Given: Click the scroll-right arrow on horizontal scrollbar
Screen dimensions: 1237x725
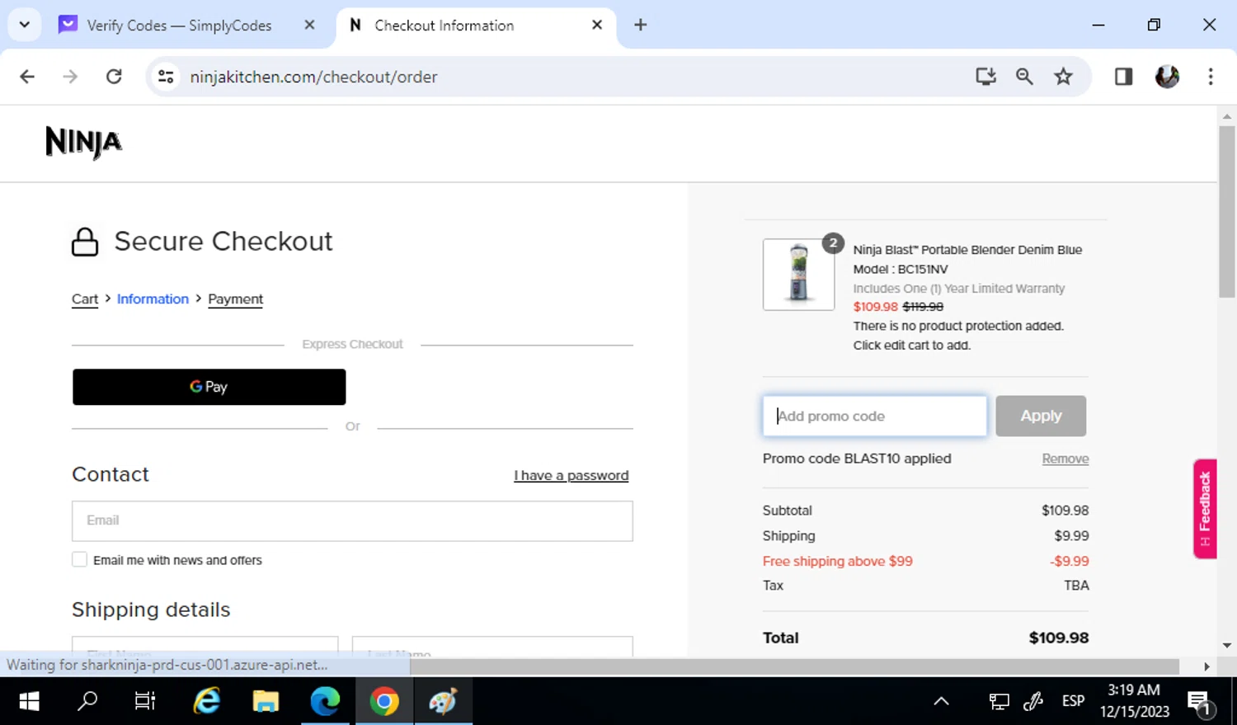Looking at the screenshot, I should [1206, 666].
